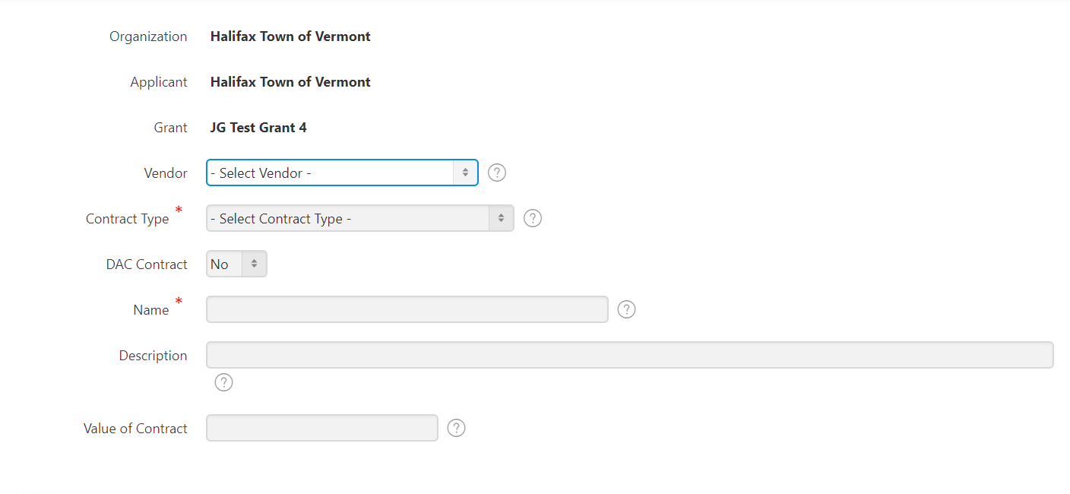Focus the Value of Contract input box
1070x494 pixels.
[322, 428]
